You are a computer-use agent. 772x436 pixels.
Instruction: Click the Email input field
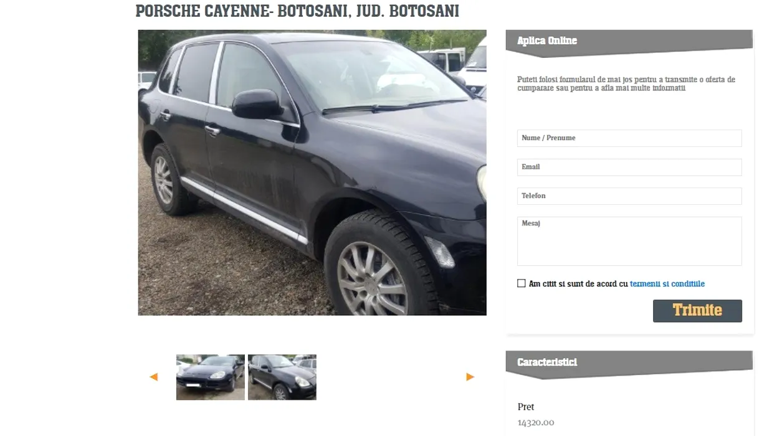[x=629, y=167]
